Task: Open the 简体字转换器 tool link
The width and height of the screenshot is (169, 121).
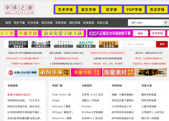Action: pyautogui.click(x=149, y=100)
